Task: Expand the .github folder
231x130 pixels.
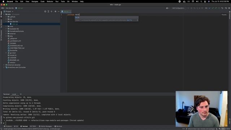Action: tap(6, 17)
